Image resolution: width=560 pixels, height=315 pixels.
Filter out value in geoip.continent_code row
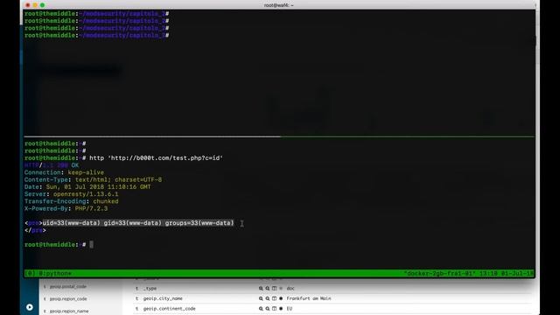click(268, 308)
